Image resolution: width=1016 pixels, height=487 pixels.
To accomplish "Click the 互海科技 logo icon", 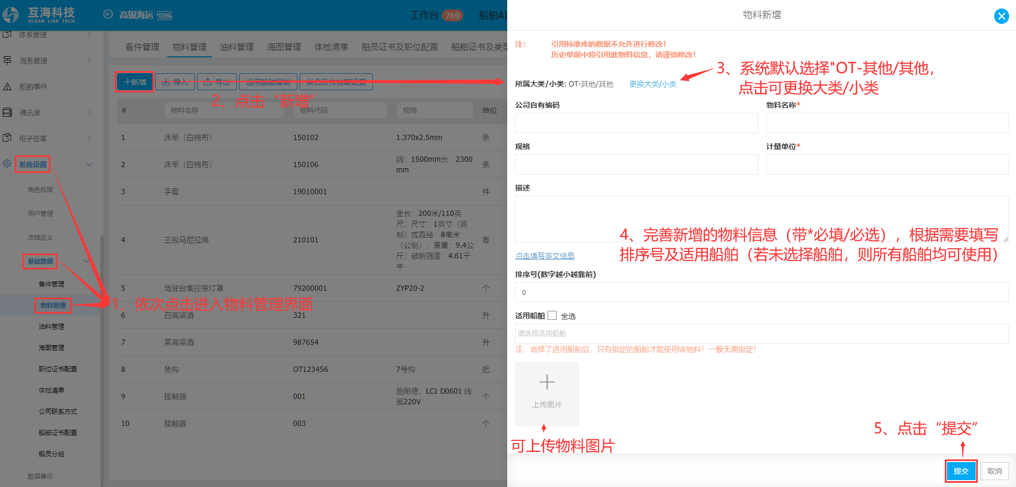I will [x=11, y=15].
